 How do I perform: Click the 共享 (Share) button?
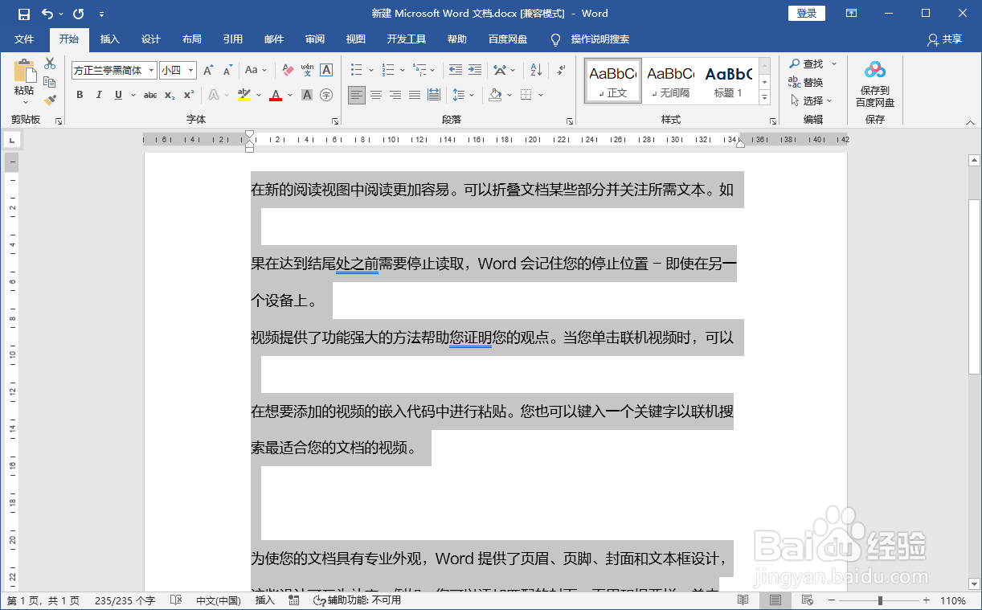coord(943,39)
